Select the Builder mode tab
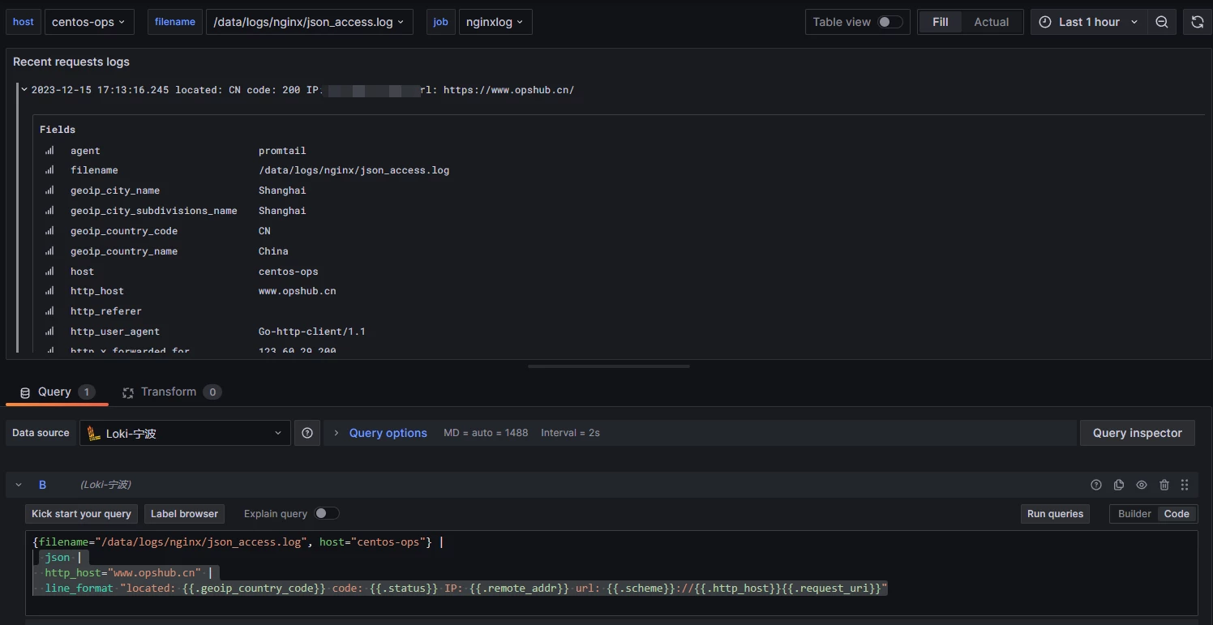This screenshot has height=625, width=1213. pos(1133,513)
